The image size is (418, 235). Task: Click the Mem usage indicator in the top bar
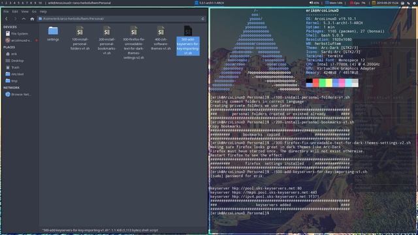point(334,3)
